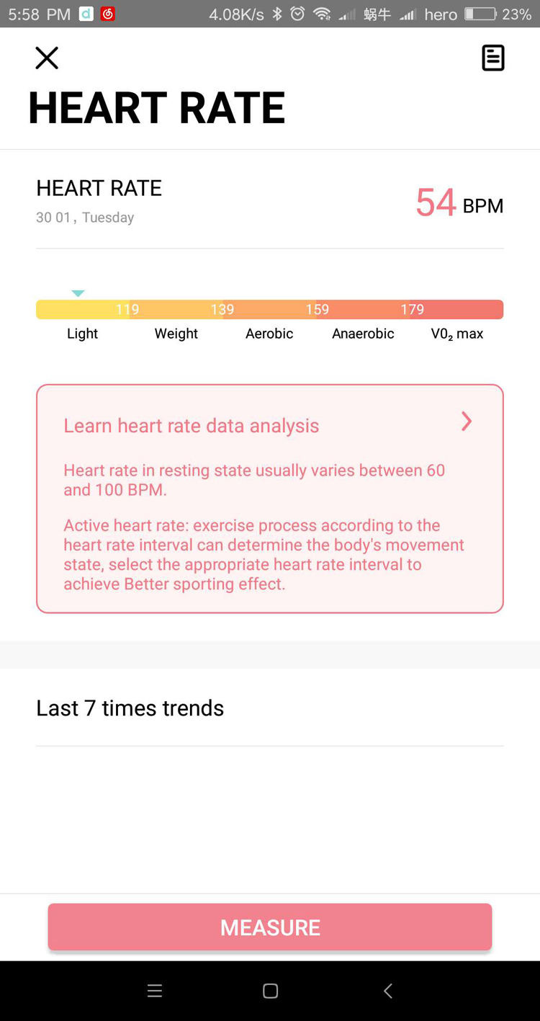The height and width of the screenshot is (1021, 540).
Task: Tap the MEASURE button
Action: [x=270, y=927]
